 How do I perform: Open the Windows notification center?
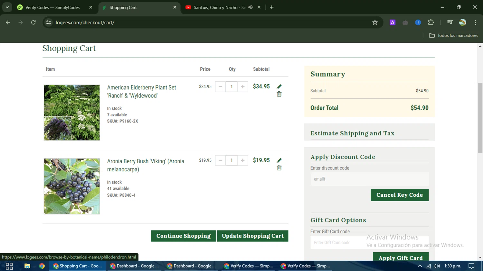[x=471, y=266]
